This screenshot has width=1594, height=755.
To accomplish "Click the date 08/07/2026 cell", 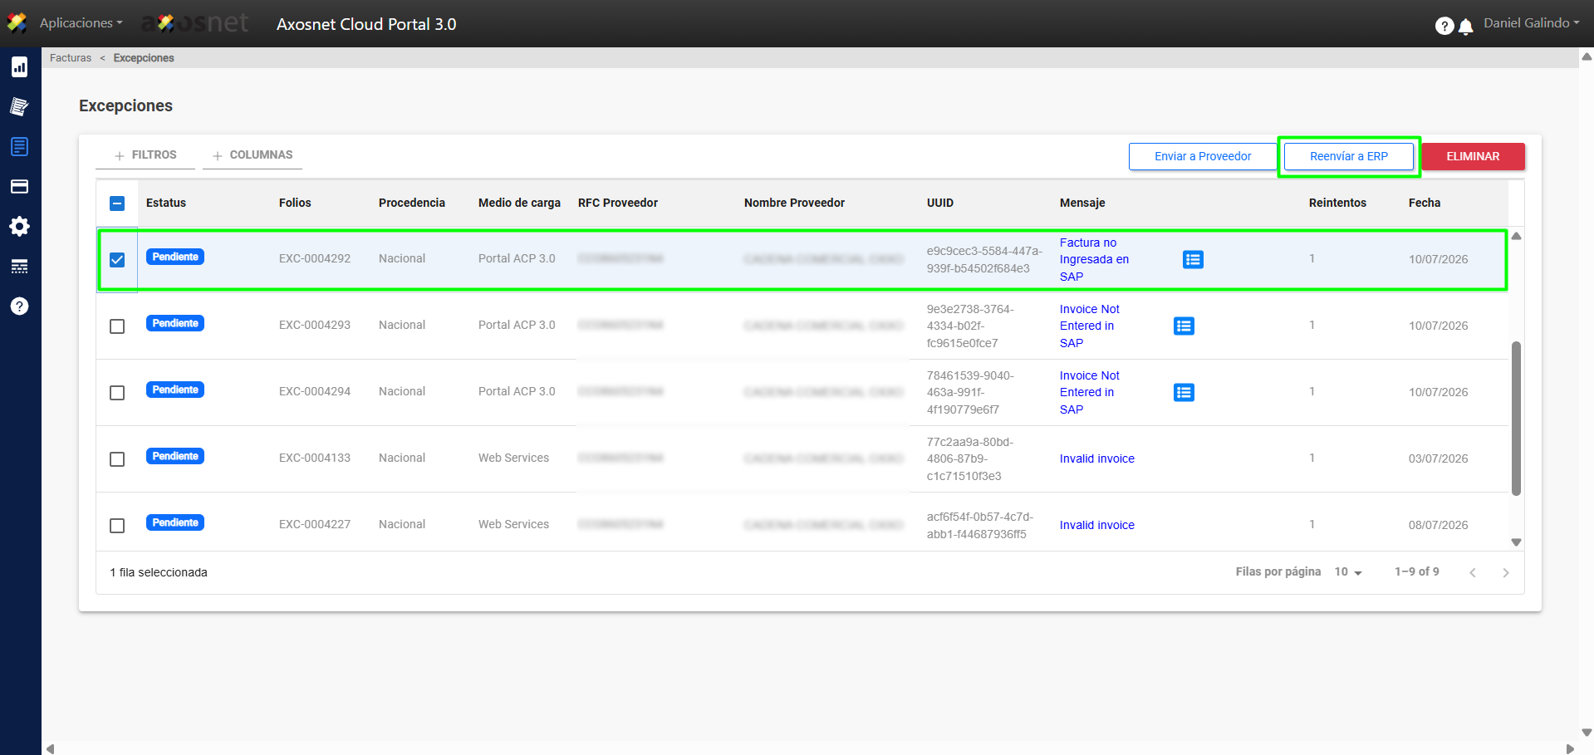I will click(1439, 525).
